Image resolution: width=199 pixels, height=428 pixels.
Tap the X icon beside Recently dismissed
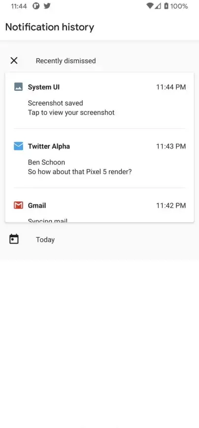14,61
